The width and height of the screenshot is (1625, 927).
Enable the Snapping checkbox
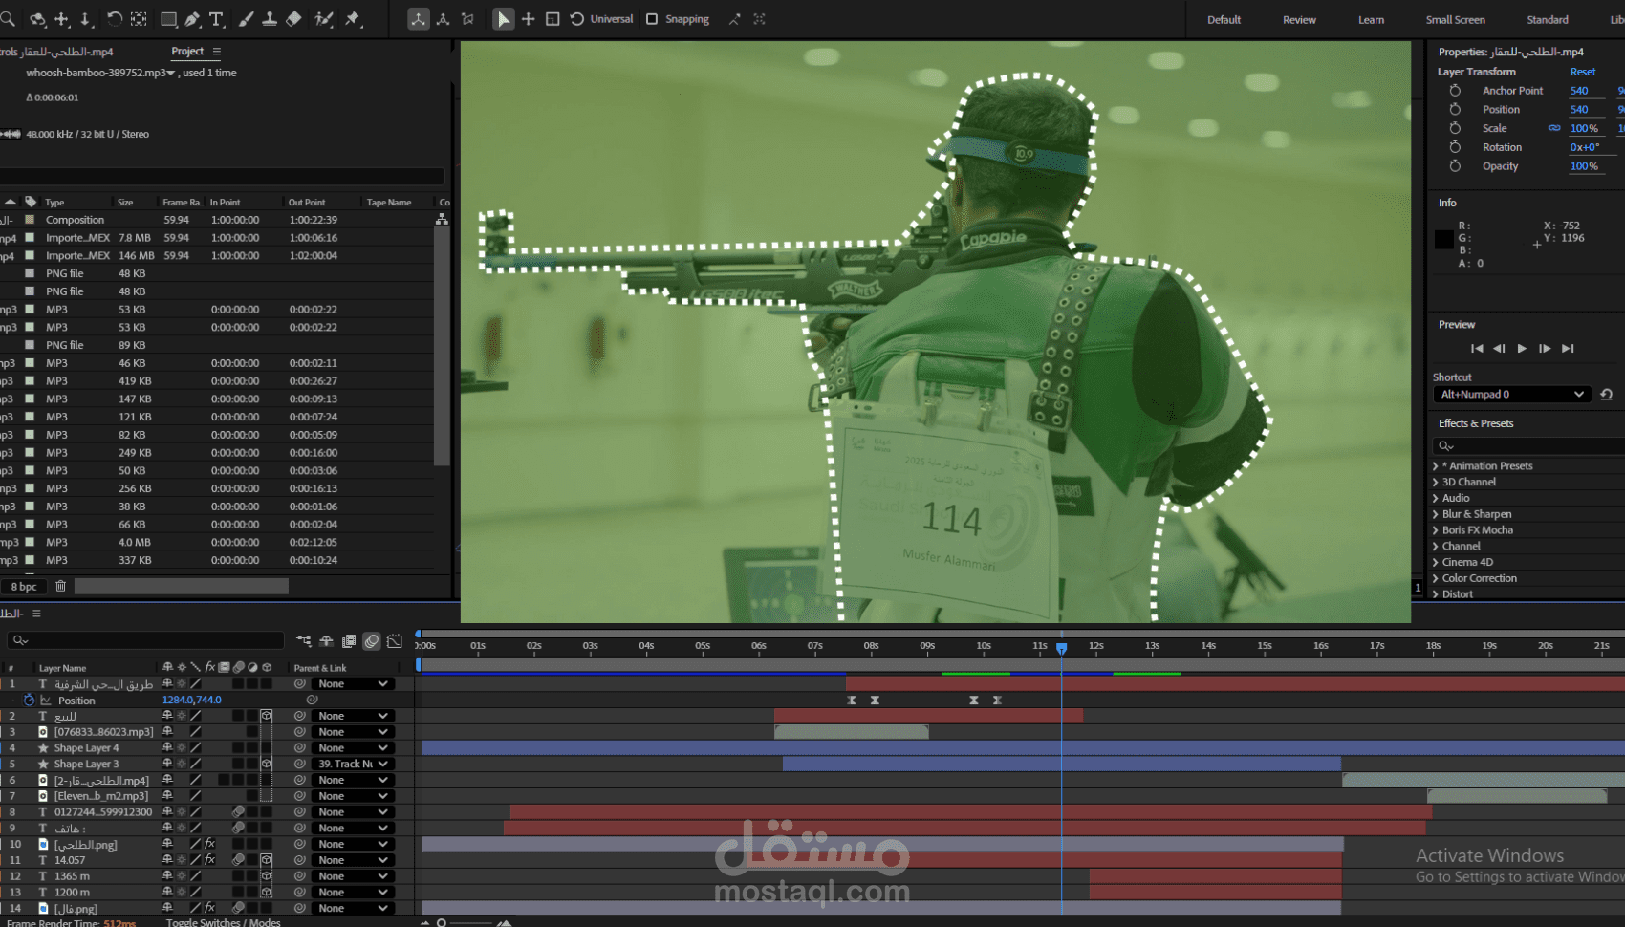click(x=652, y=19)
